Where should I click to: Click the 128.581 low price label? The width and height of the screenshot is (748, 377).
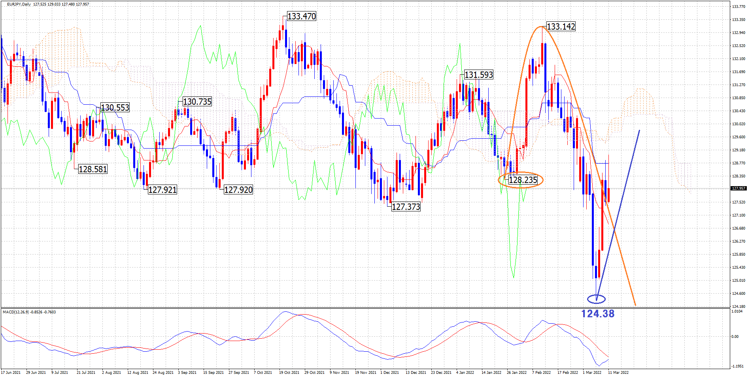93,169
